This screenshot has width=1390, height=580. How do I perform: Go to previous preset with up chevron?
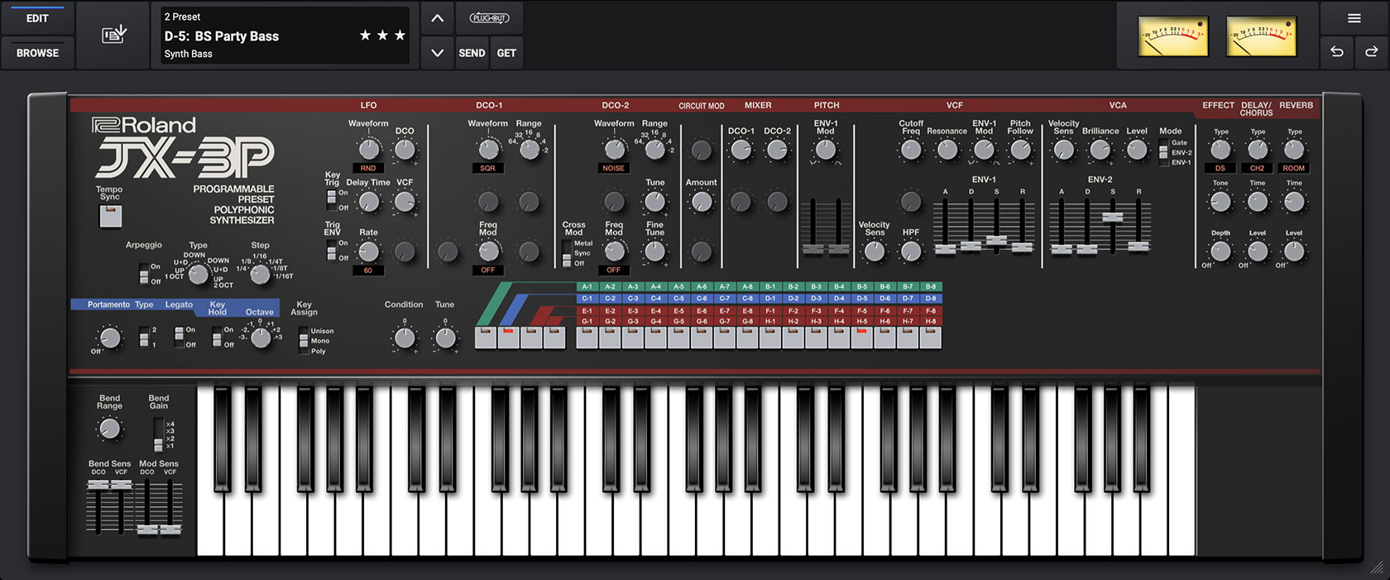(438, 18)
